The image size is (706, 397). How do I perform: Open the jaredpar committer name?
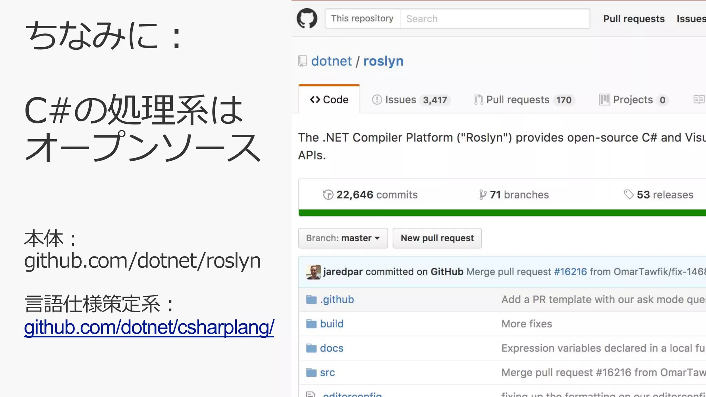pos(343,272)
